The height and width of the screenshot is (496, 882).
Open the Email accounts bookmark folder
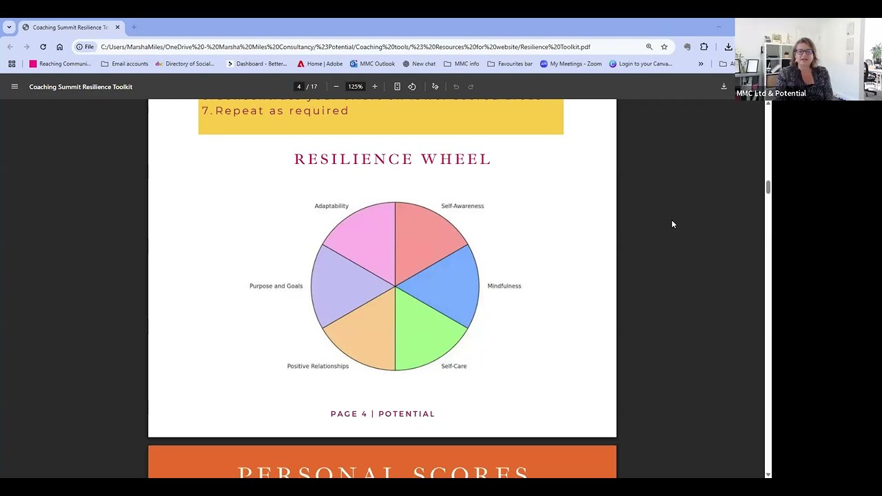point(125,64)
